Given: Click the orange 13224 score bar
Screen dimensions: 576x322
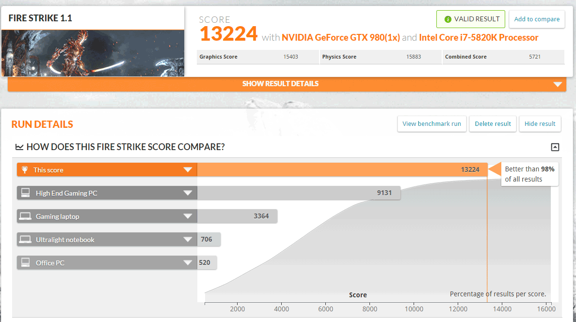Looking at the screenshot, I should pos(342,169).
